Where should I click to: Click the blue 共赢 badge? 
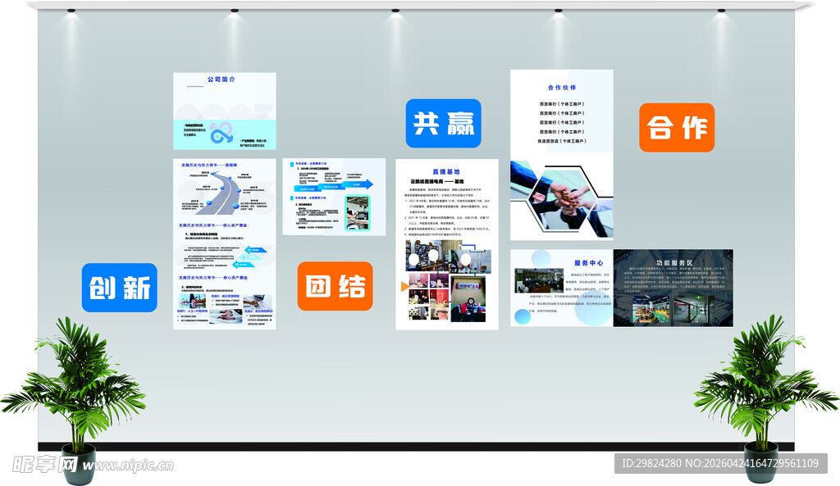click(443, 123)
